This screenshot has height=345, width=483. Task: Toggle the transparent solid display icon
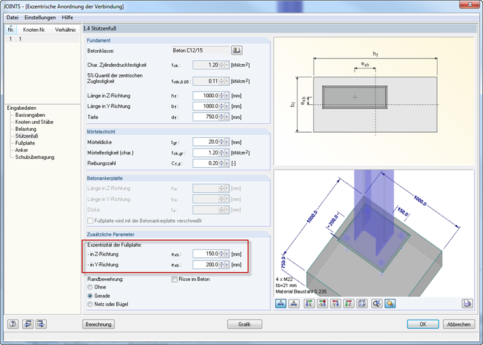click(390, 304)
